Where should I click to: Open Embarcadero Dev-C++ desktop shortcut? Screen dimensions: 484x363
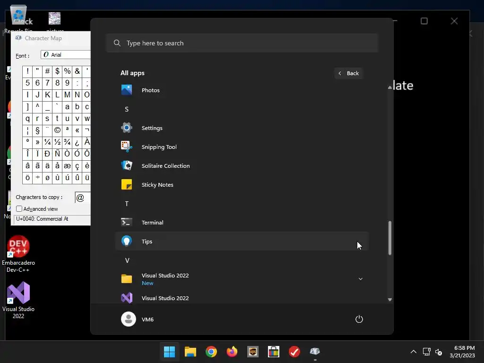point(18,254)
